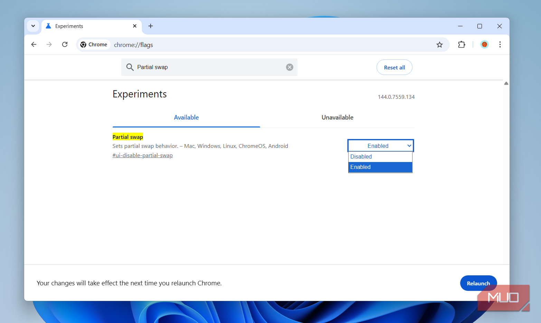This screenshot has width=541, height=323.
Task: Open a new tab with the plus button
Action: click(151, 26)
